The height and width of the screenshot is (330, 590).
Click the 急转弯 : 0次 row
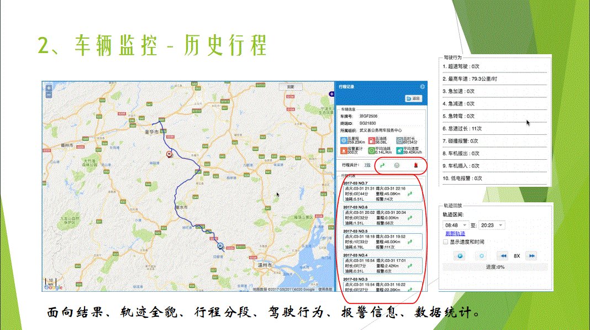click(494, 116)
